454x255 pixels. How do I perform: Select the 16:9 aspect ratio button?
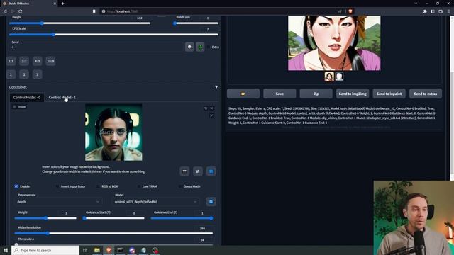click(x=50, y=61)
